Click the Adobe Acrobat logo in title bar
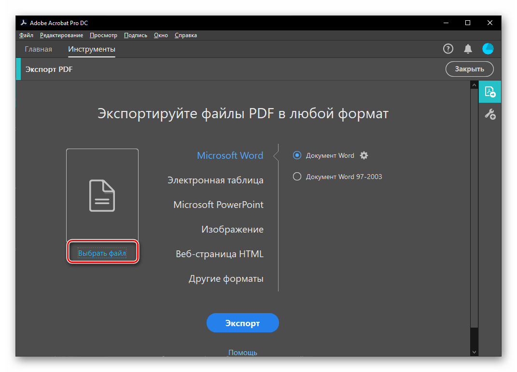Screen dimensions: 517x372 23,23
